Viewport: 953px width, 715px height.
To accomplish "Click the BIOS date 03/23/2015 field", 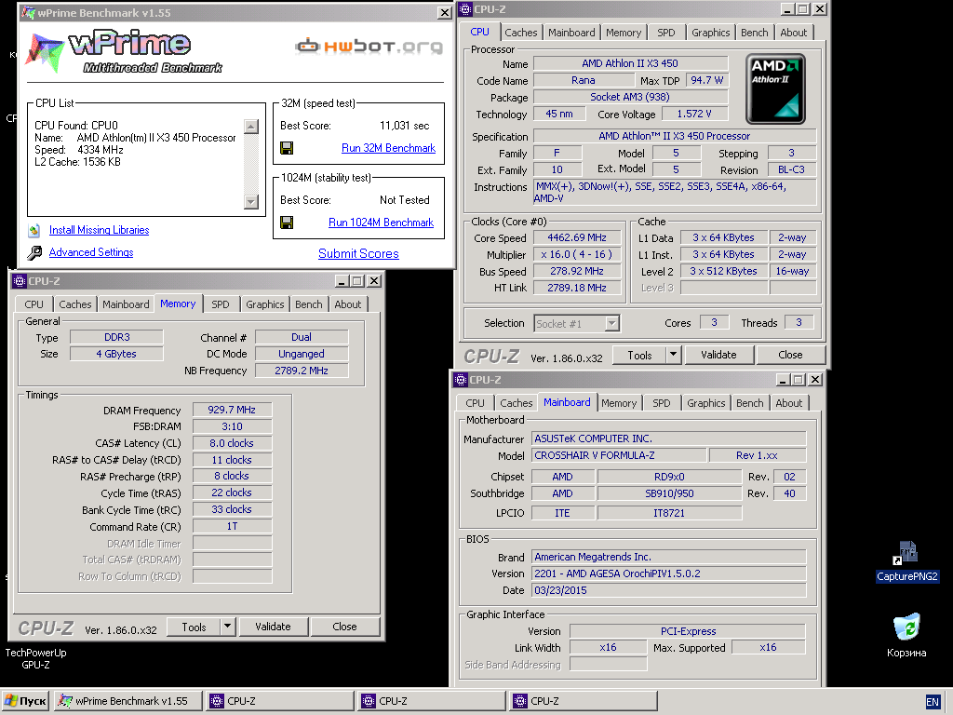I will pyautogui.click(x=668, y=590).
